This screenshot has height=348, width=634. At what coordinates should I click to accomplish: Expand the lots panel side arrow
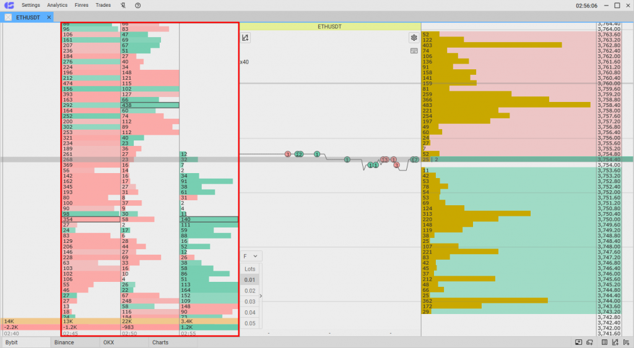point(261,296)
